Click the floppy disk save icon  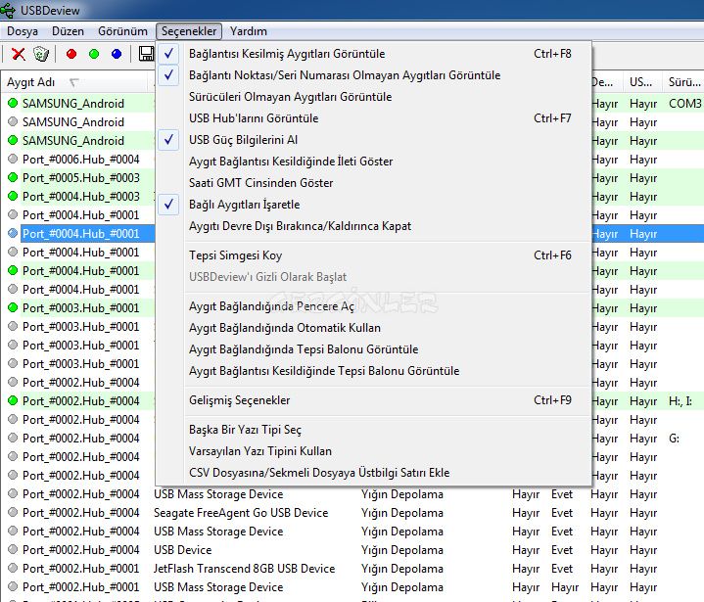tap(146, 54)
